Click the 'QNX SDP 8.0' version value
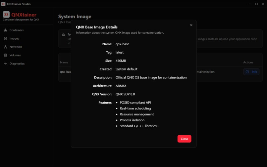The width and height of the screenshot is (267, 167). [125, 94]
